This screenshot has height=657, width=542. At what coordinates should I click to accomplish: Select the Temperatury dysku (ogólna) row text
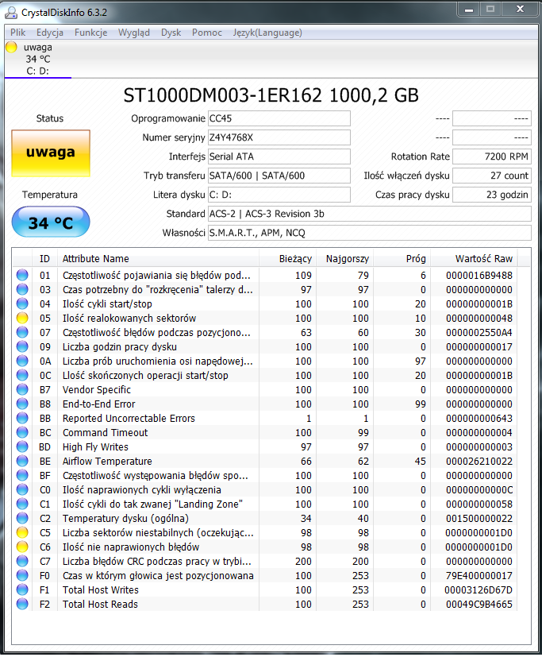(x=125, y=518)
